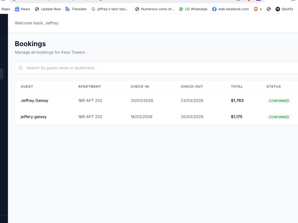Click the Manage all bookings for Kass Towers subtitle
This screenshot has width=298, height=223.
pos(50,52)
